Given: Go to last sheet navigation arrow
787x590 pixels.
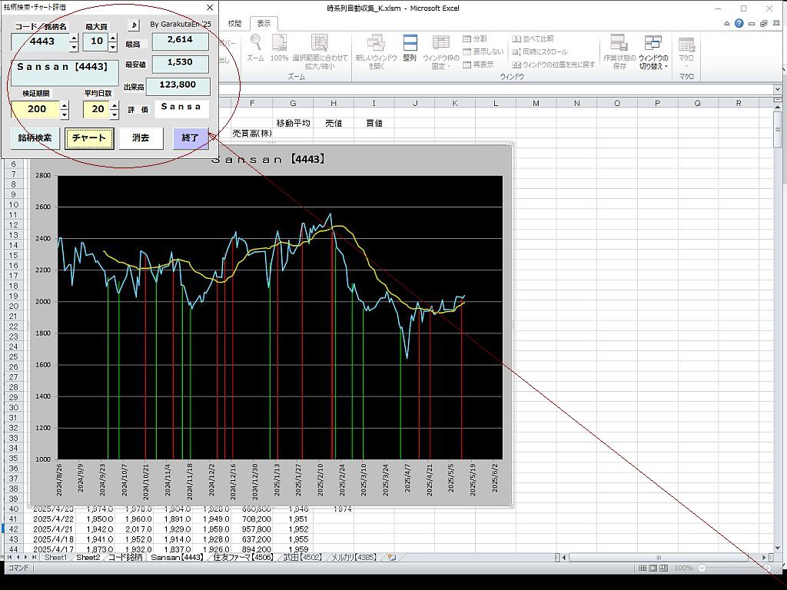Looking at the screenshot, I should [34, 558].
